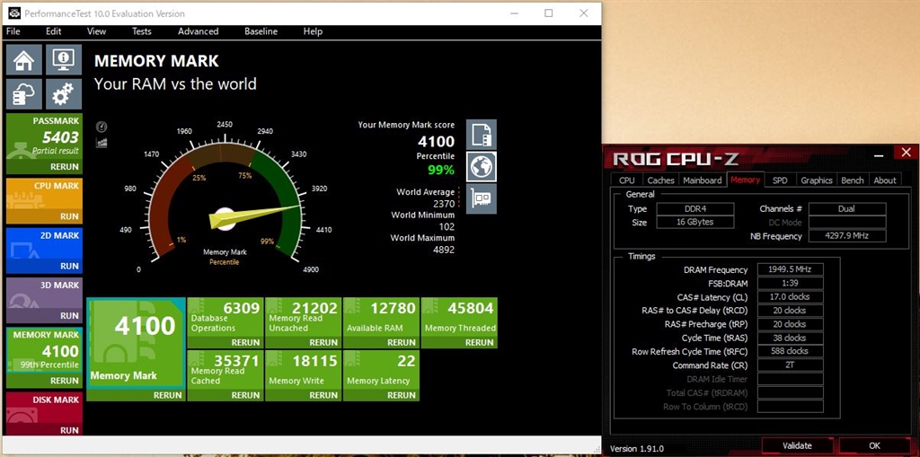Viewport: 920px width, 457px height.
Task: Run the CPU Mark test
Action: [69, 216]
